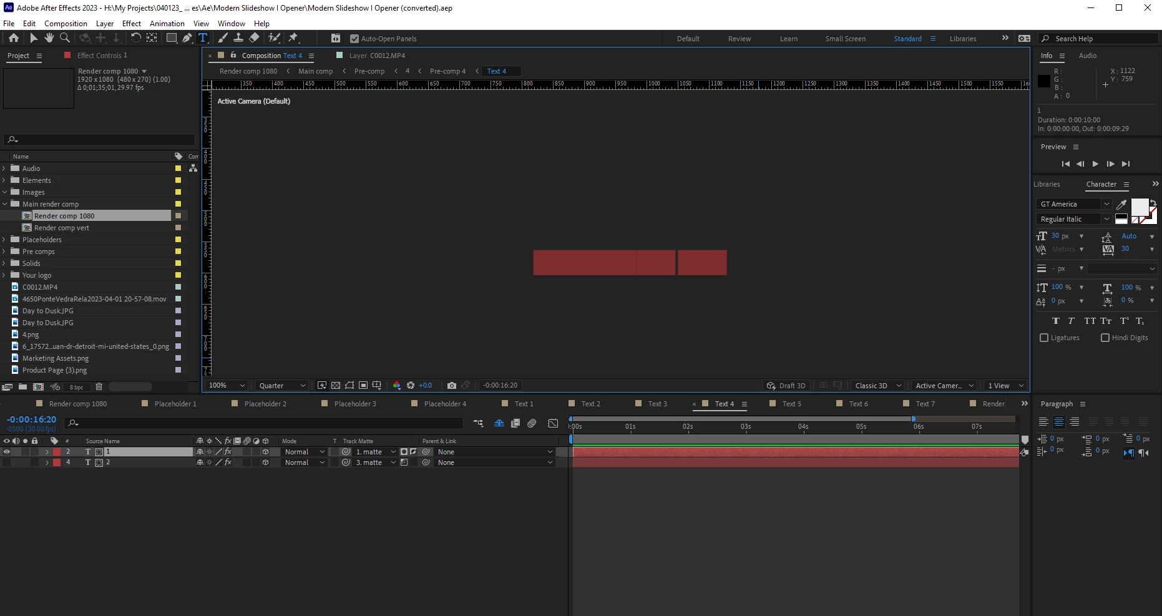The image size is (1162, 616).
Task: Select the Puppet Pin tool
Action: [293, 38]
